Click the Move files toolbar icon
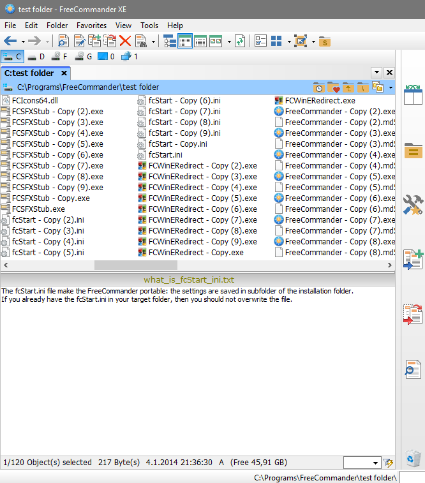The width and height of the screenshot is (425, 483). pyautogui.click(x=110, y=41)
